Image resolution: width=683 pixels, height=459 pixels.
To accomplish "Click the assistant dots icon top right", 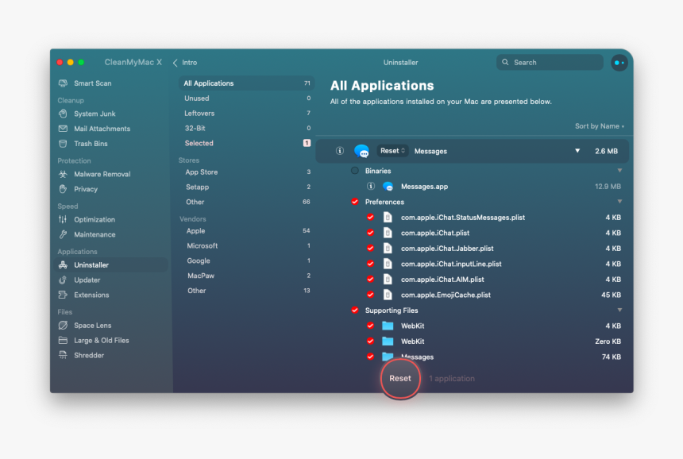I will (x=619, y=63).
